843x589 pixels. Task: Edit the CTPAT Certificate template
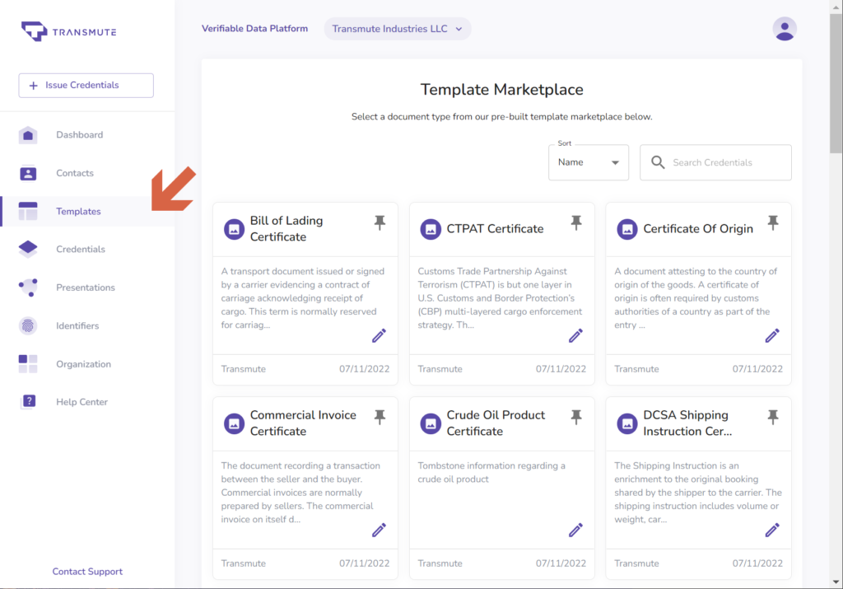point(575,335)
